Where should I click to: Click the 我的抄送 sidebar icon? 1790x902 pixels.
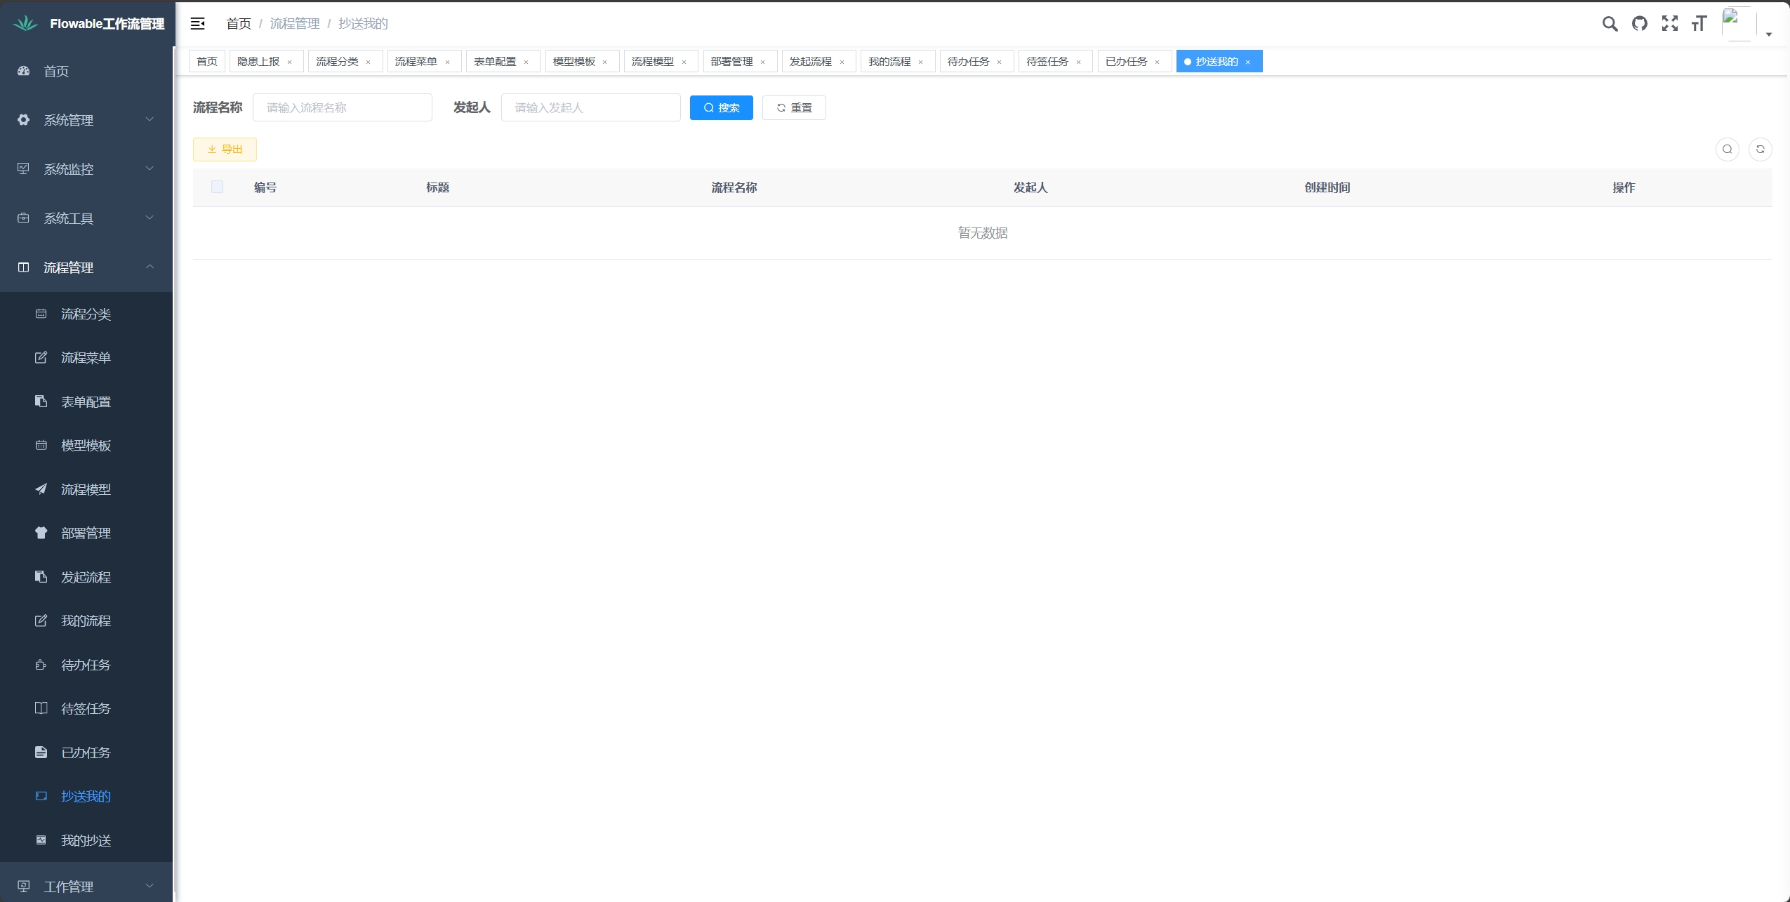tap(41, 840)
